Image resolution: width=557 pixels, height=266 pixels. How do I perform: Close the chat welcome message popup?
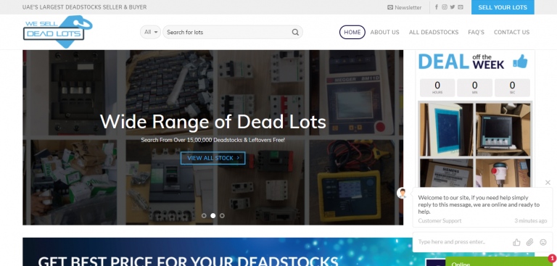[548, 182]
